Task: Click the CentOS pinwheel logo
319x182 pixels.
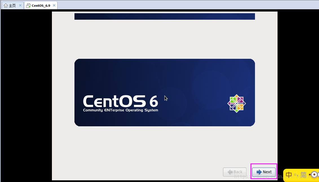Action: [x=237, y=104]
